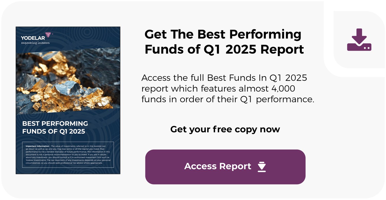Click the 'almost 4,000' description line

coord(218,88)
